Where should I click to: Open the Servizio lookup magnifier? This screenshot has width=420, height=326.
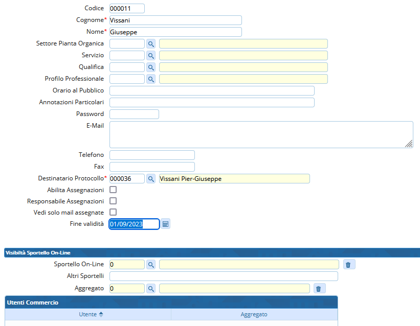pos(151,55)
